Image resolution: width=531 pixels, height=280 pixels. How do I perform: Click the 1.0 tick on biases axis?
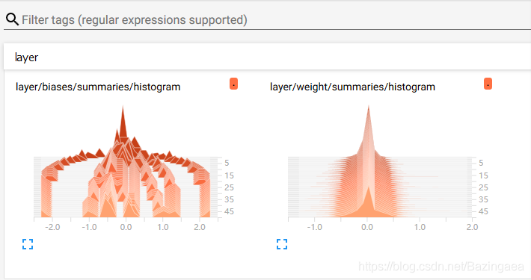pyautogui.click(x=163, y=227)
